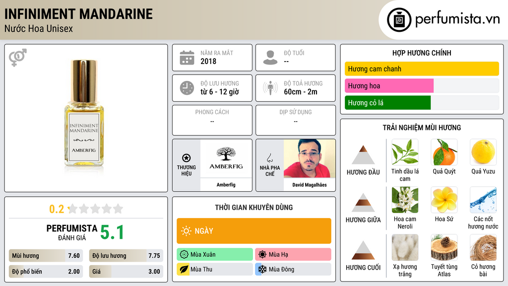Click the HƯƠNG CUỐI label
Viewport: 508px width, 286px height.
point(363,268)
